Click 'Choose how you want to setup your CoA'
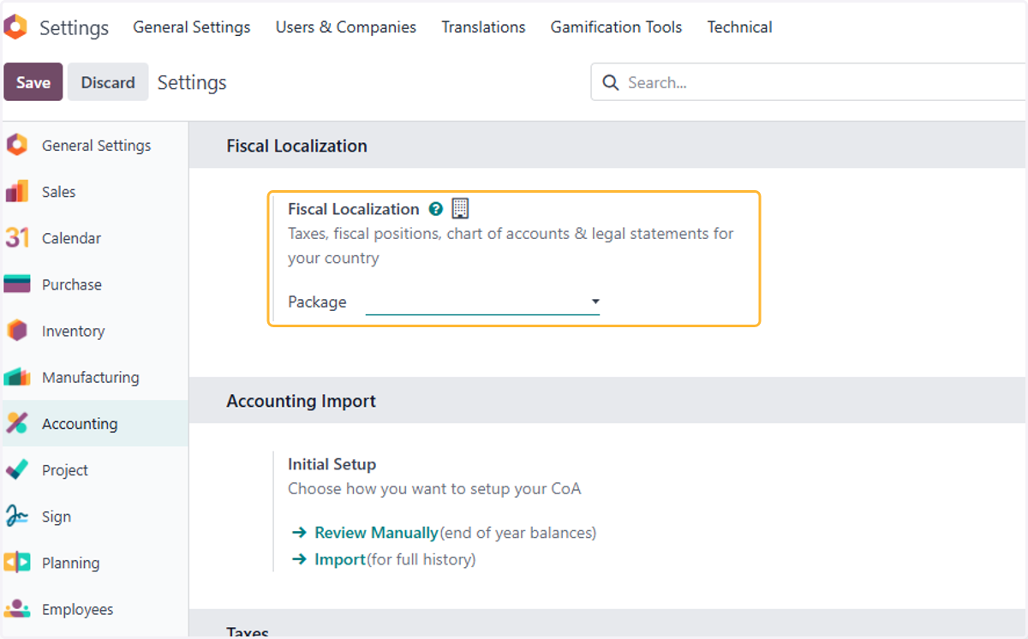 (434, 489)
